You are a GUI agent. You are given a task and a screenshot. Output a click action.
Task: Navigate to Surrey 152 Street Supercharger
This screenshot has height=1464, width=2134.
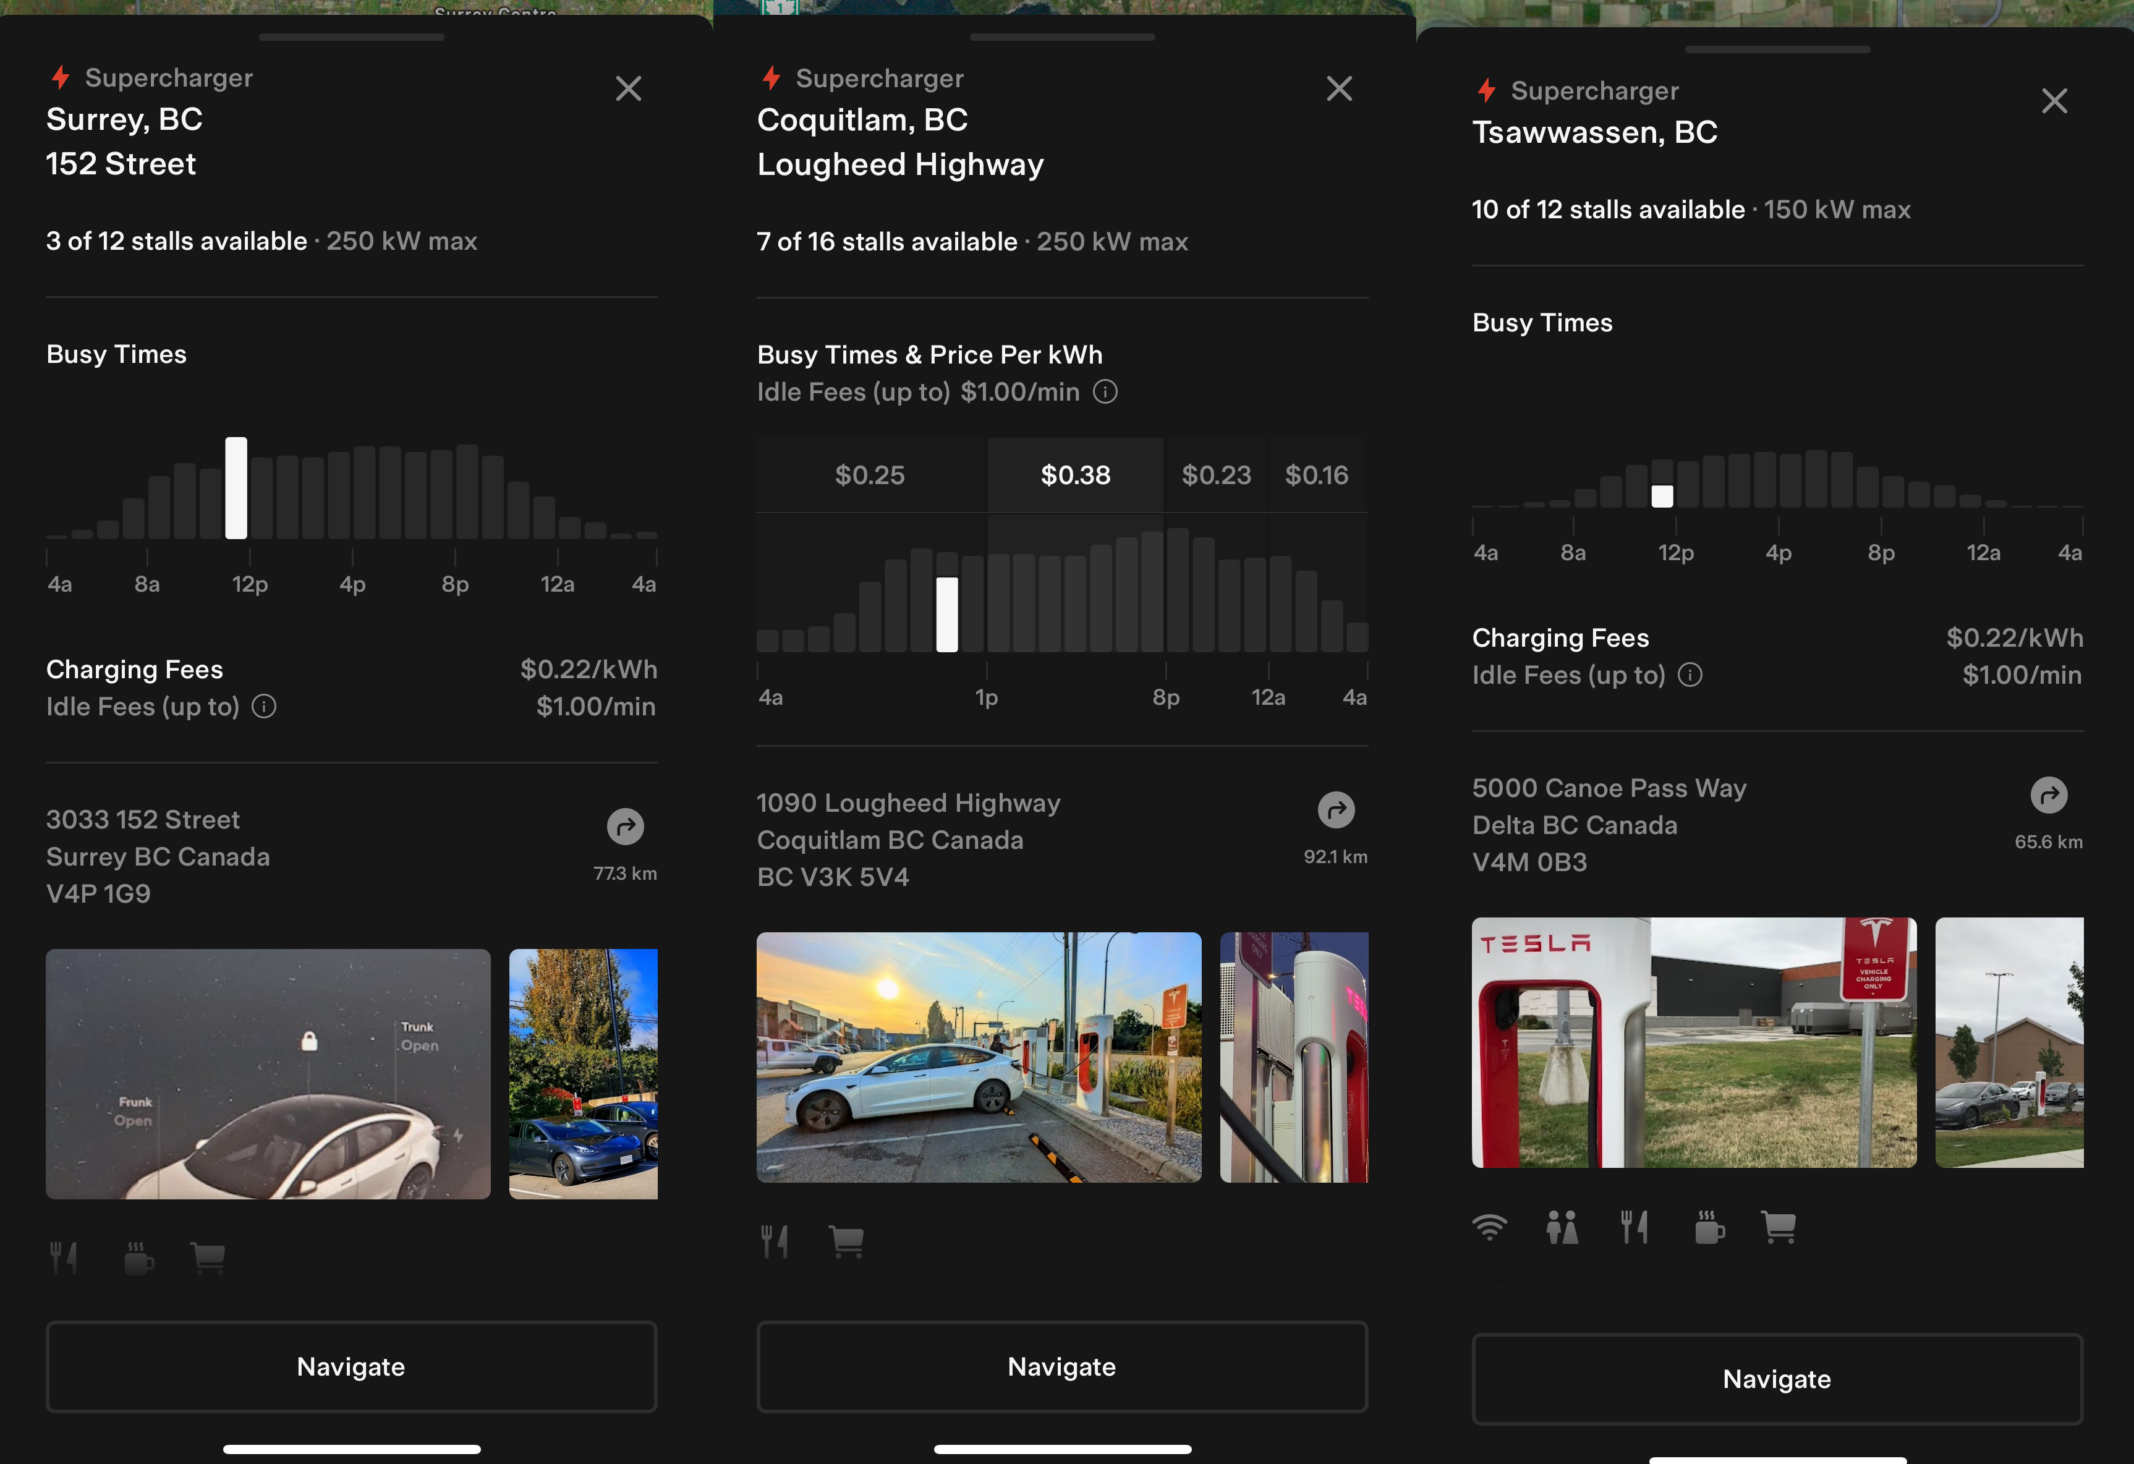tap(351, 1367)
